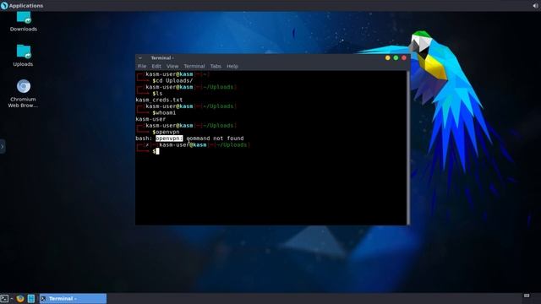Open the Tabs menu in Terminal
This screenshot has height=304, width=541.
[x=216, y=66]
